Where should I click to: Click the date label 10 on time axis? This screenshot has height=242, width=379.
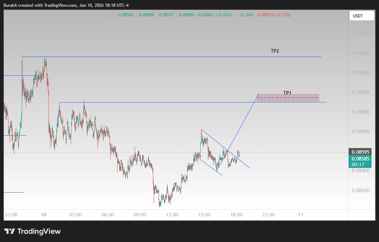point(44,215)
